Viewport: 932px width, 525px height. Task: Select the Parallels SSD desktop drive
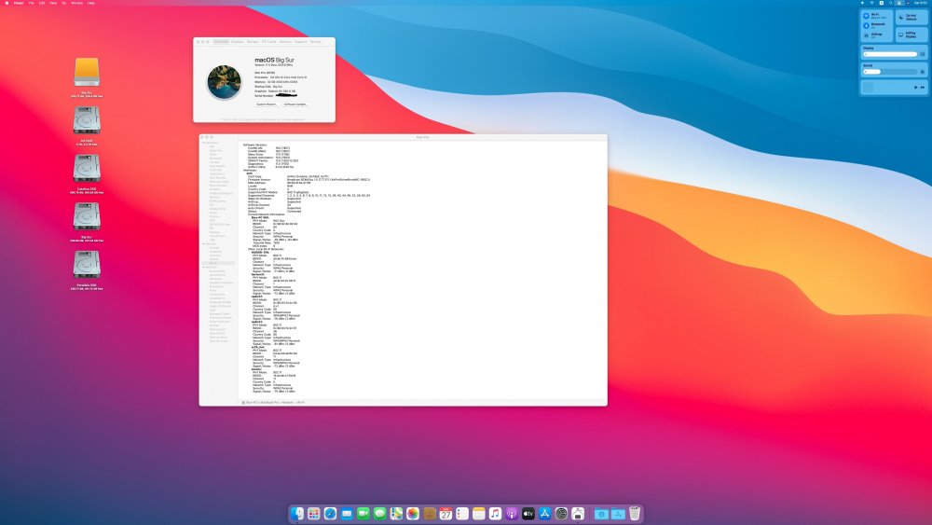(87, 265)
